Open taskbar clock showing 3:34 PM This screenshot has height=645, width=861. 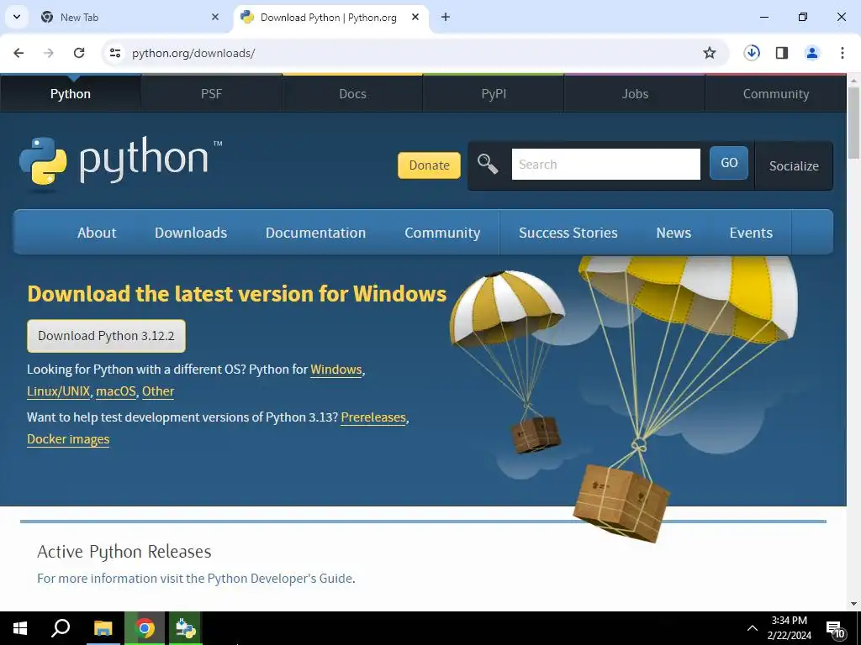(789, 628)
